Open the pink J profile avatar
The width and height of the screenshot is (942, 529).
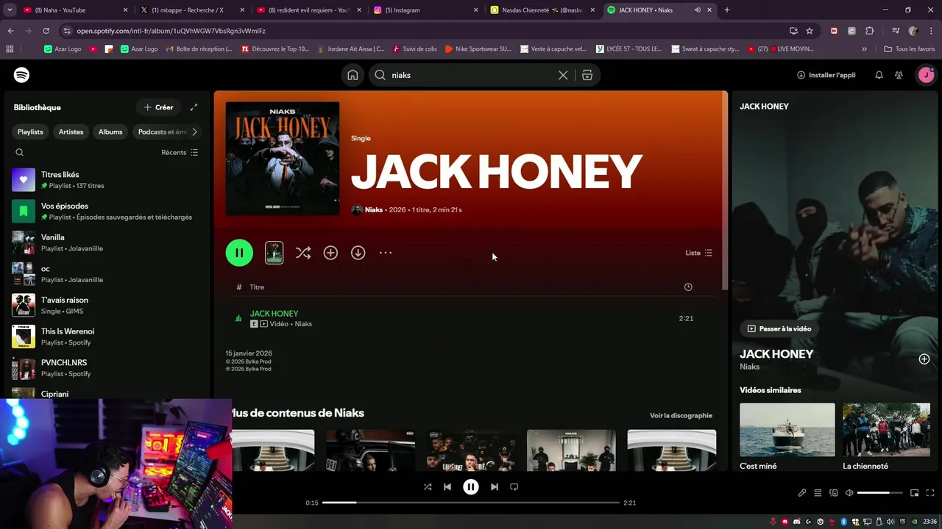[x=925, y=75]
